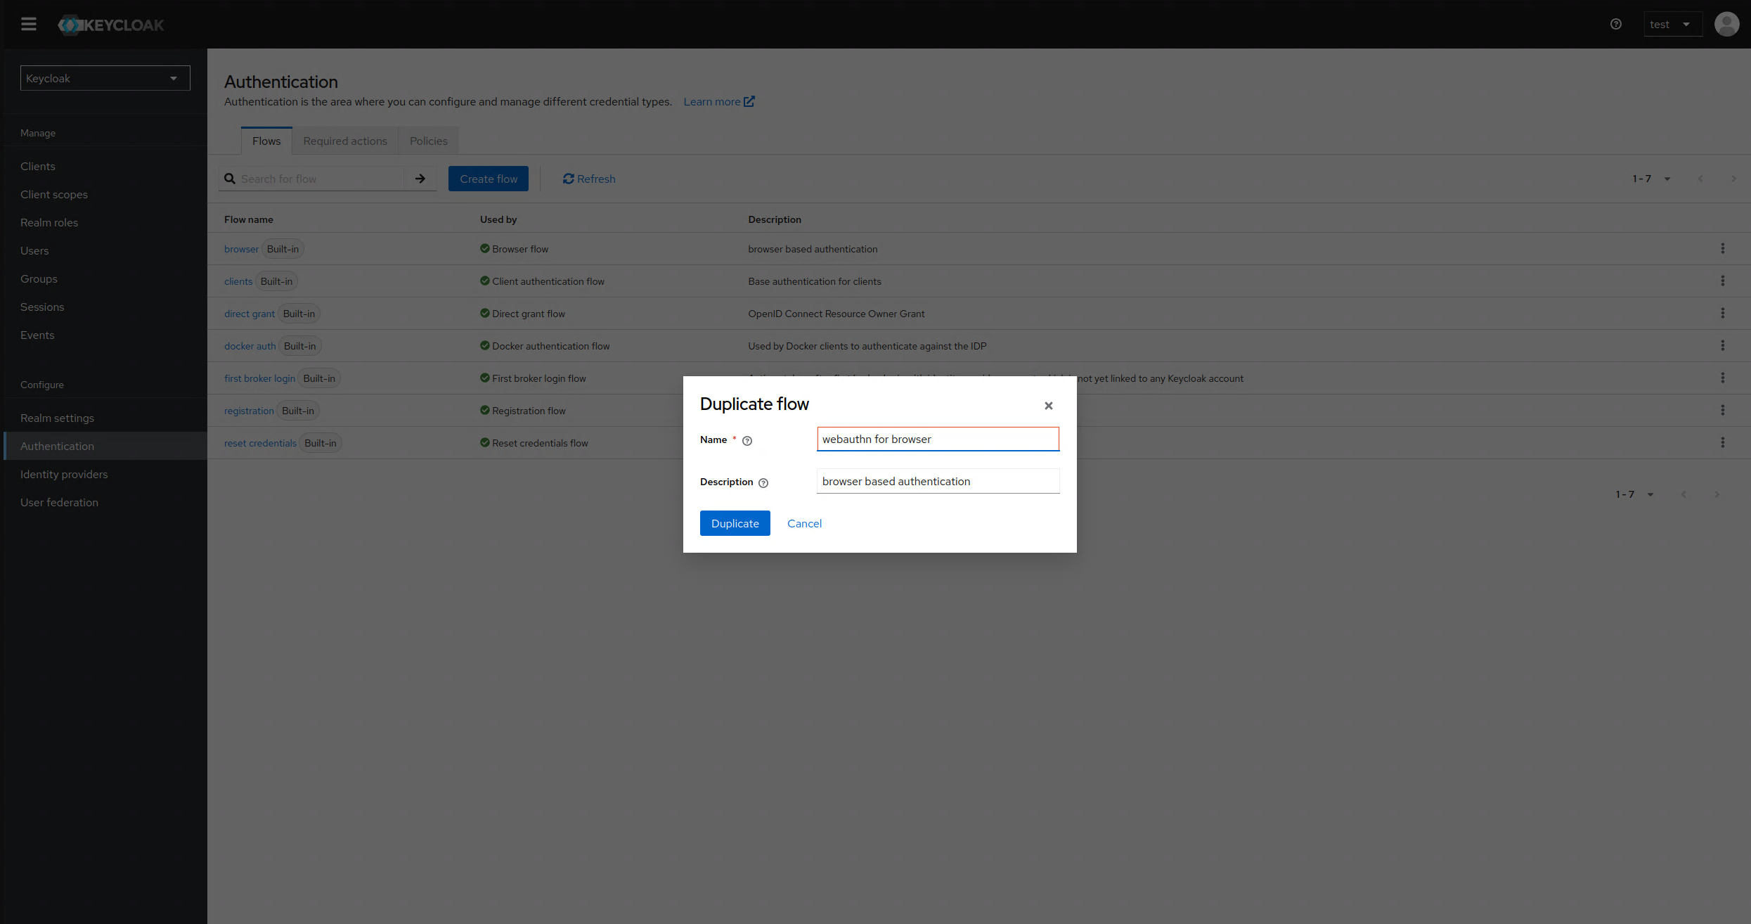Switch to Required actions tab
Image resolution: width=1751 pixels, height=924 pixels.
pos(345,141)
